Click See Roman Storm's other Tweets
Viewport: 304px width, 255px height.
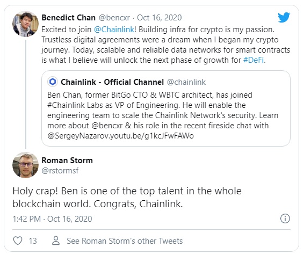point(125,241)
